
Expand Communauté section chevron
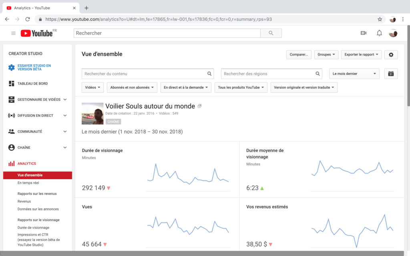[65, 131]
